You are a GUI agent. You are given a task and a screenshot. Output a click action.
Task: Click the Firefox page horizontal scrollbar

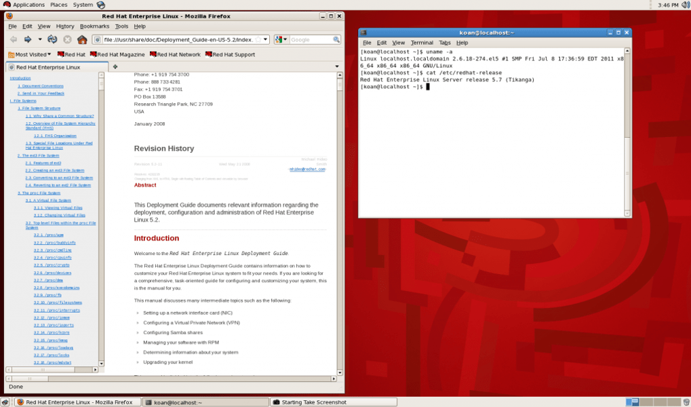(171, 379)
